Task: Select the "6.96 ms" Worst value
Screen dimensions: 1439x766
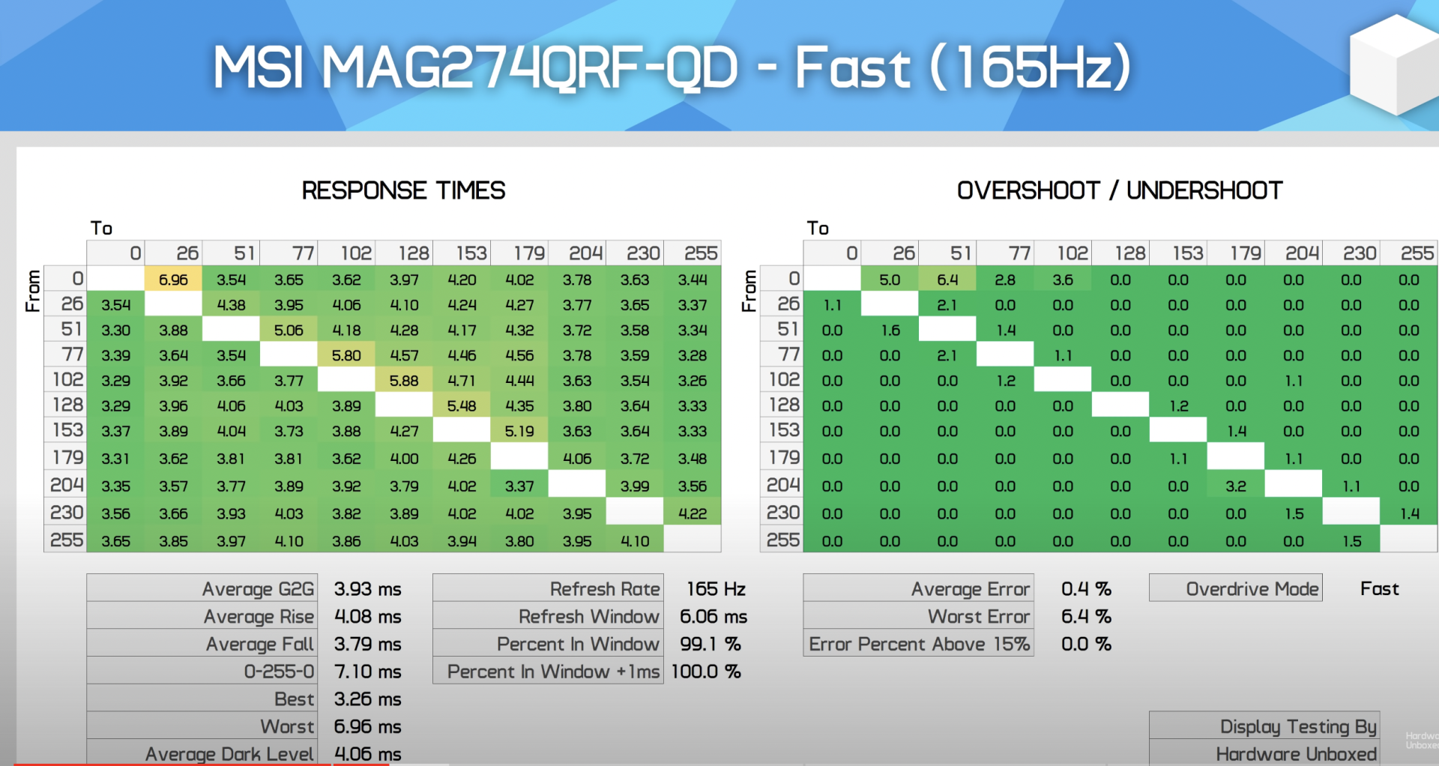Action: (367, 726)
